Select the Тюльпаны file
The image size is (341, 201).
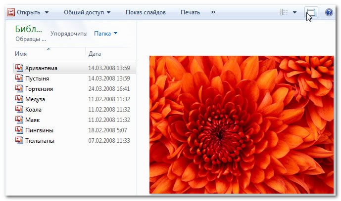[x=40, y=141]
